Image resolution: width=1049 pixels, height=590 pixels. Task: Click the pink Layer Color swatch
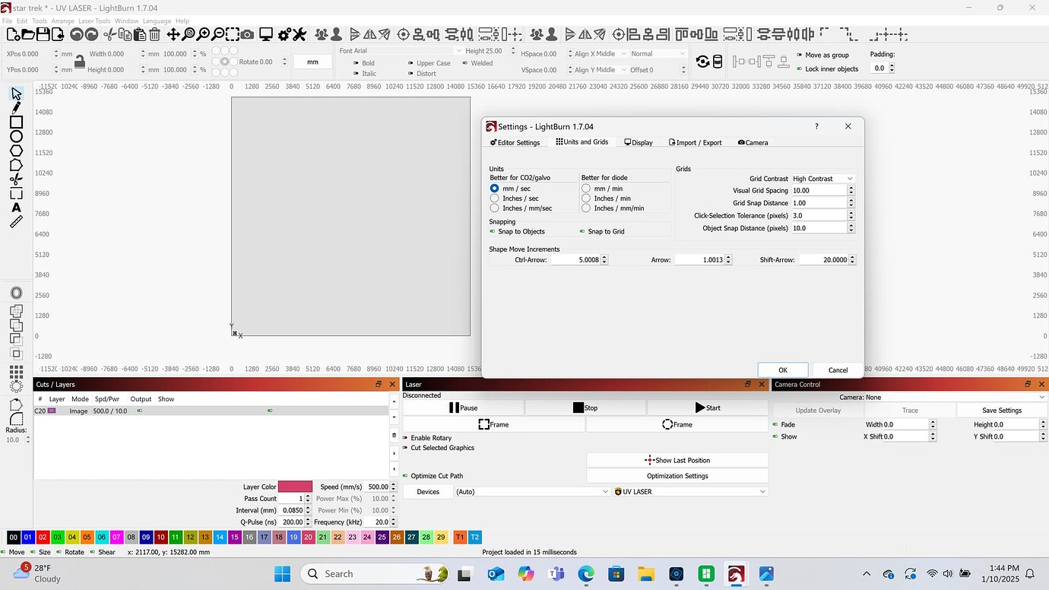[295, 486]
